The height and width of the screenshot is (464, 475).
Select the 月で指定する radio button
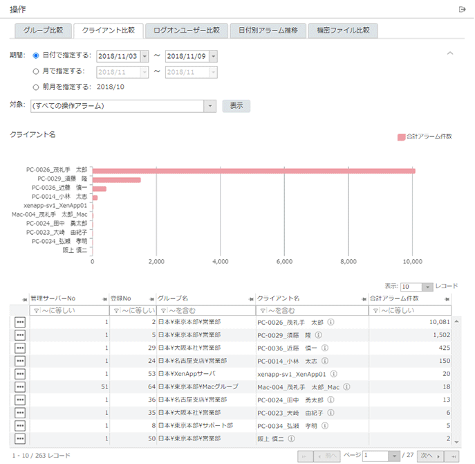36,71
